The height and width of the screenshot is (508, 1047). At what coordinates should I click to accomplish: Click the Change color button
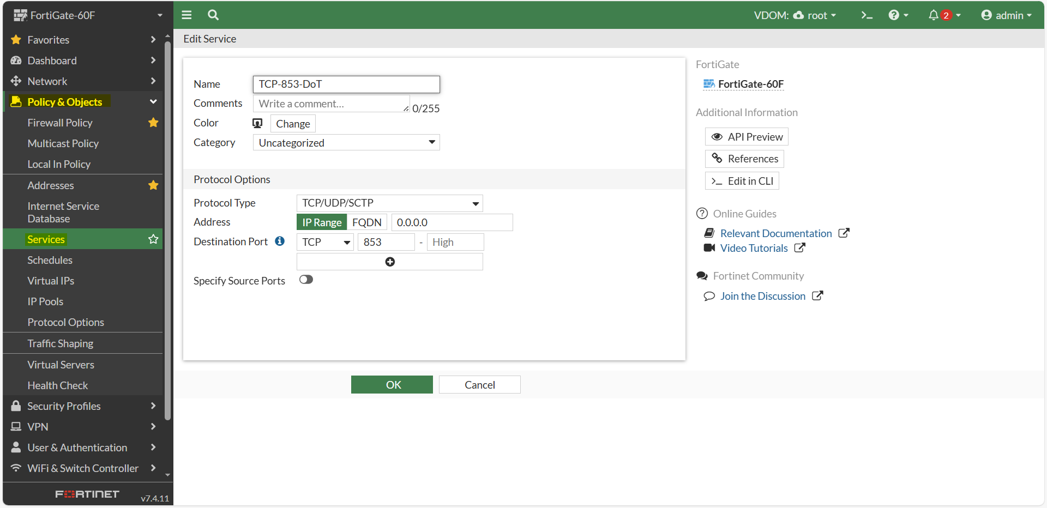[x=293, y=123]
